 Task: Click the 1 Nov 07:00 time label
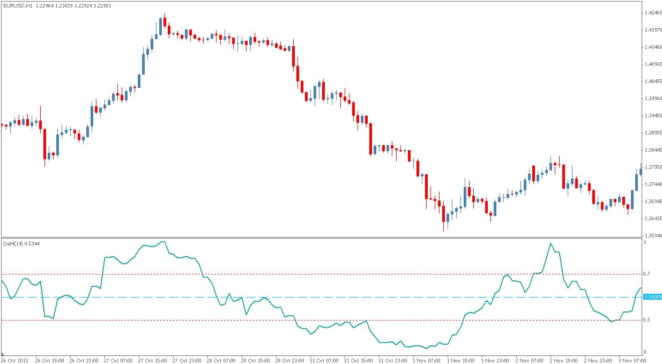[428, 360]
